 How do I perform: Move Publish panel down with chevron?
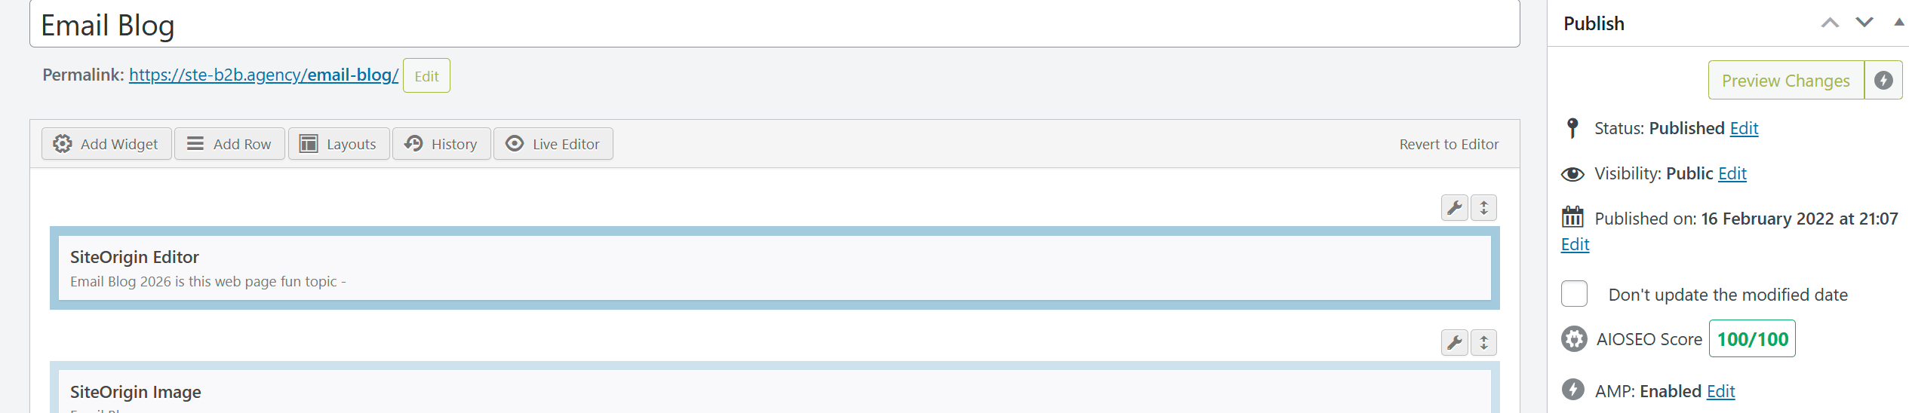1864,23
